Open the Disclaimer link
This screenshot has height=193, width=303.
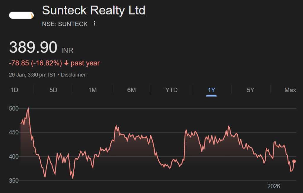click(73, 74)
